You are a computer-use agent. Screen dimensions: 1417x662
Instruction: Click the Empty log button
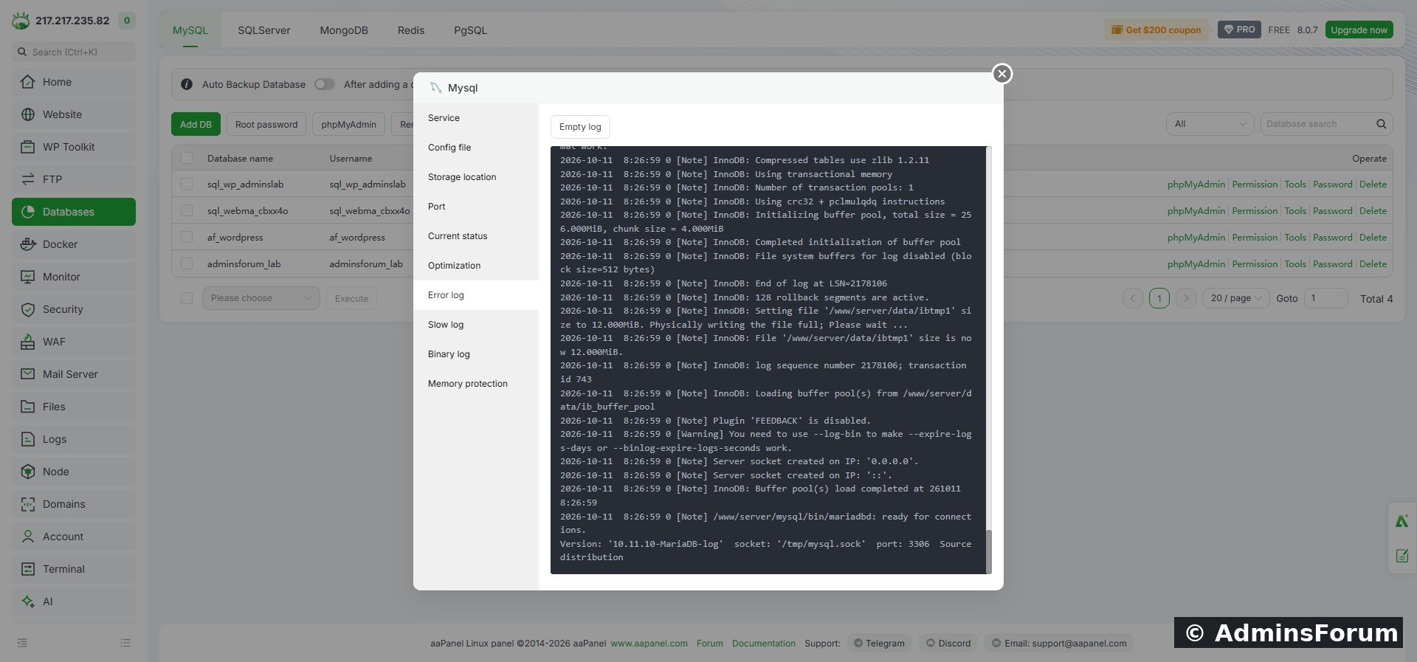(580, 127)
